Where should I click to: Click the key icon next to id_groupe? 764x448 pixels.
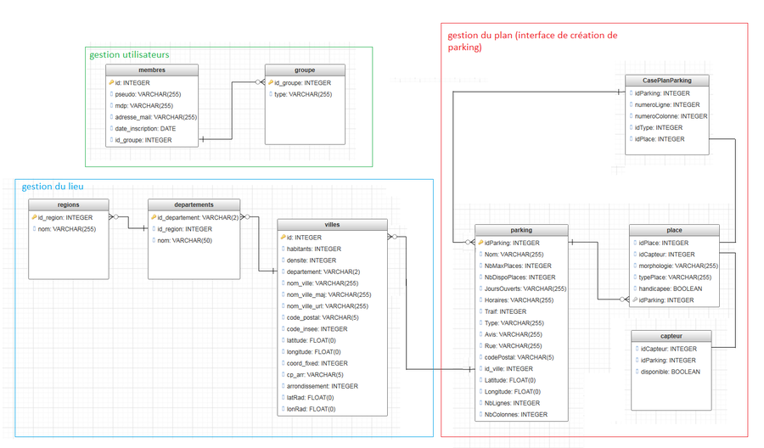tap(271, 83)
